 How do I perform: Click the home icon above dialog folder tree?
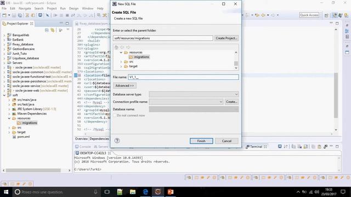tap(116, 47)
